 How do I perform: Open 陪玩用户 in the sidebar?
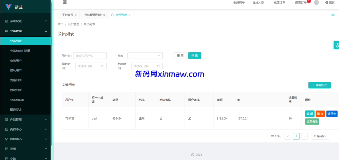[x=25, y=70]
